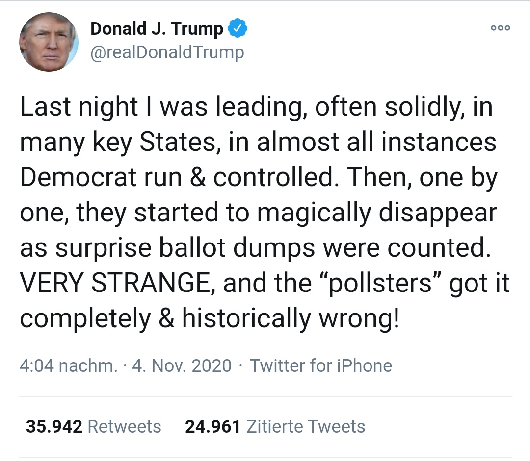Open the 24.961 Zitierte Tweets list
This screenshot has height=461, width=530.
[275, 426]
